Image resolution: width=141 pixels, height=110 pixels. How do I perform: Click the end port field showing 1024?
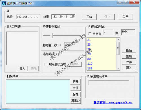[128, 32]
